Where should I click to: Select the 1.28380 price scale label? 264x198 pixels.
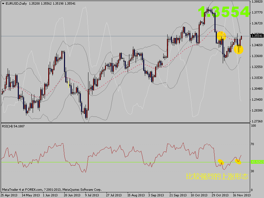pyautogui.click(x=257, y=111)
